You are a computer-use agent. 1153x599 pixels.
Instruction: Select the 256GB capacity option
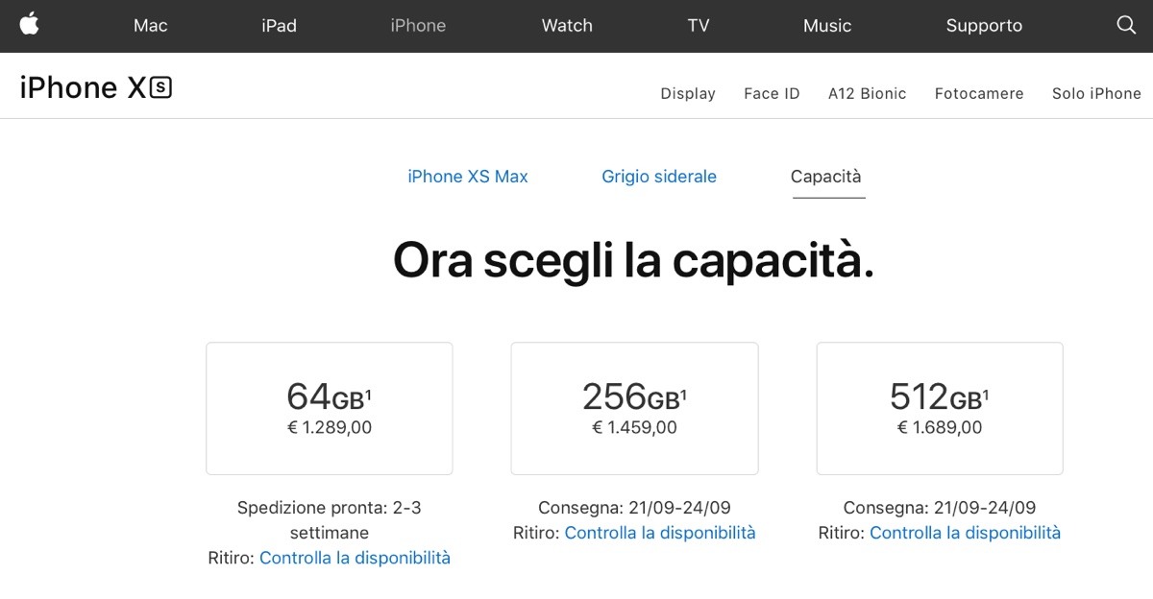pos(634,408)
